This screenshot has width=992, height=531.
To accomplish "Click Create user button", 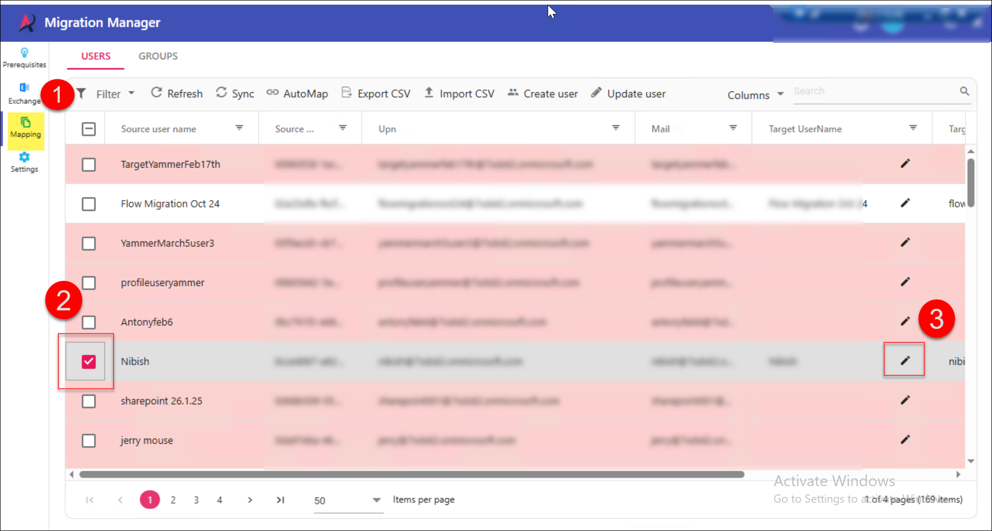I will coord(542,93).
